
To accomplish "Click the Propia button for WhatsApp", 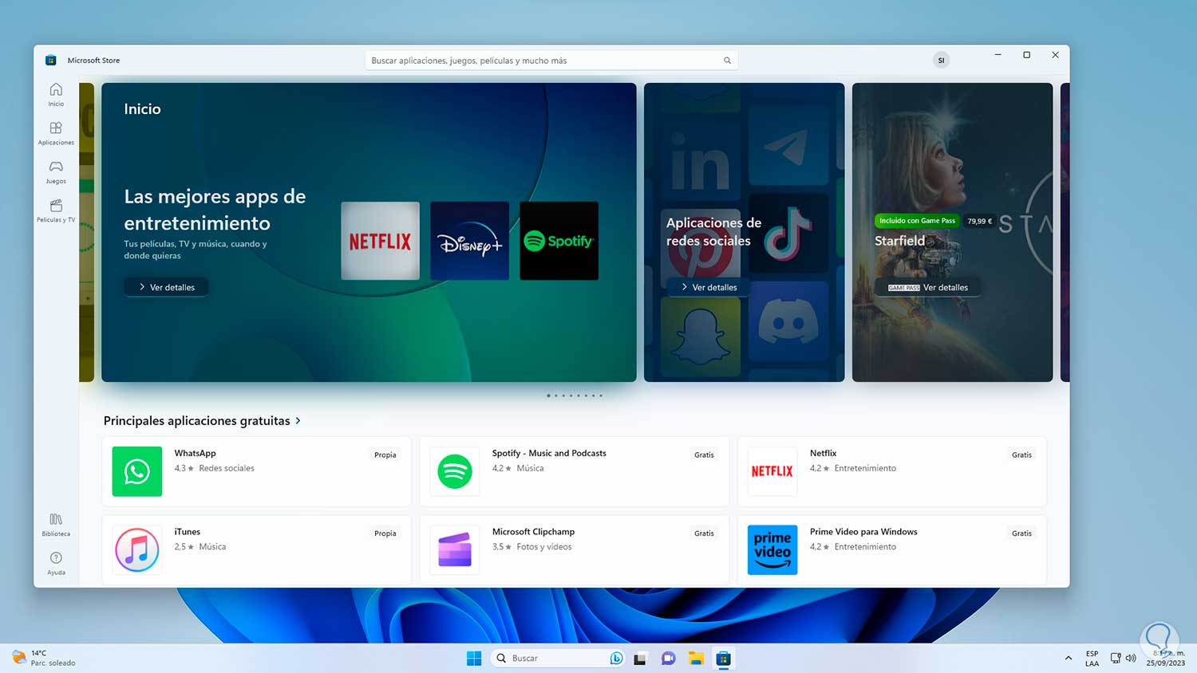I will pyautogui.click(x=385, y=455).
